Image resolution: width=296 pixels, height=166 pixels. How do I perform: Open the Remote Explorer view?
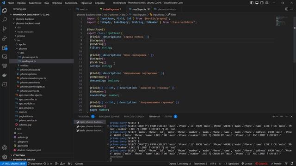click(x=5, y=56)
